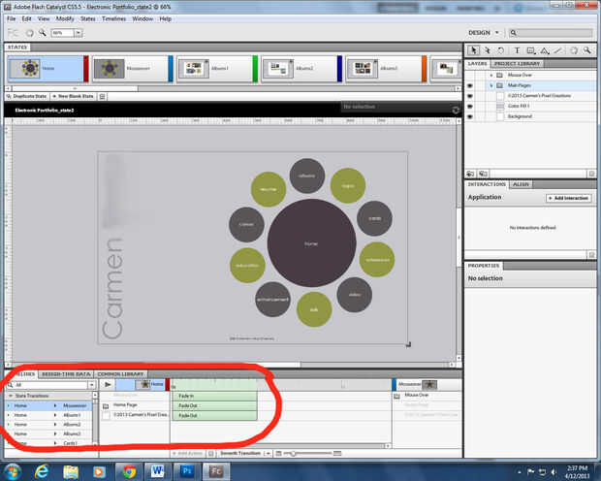Click the top toolbar rotate view icon
The image size is (601, 481).
pos(29,33)
